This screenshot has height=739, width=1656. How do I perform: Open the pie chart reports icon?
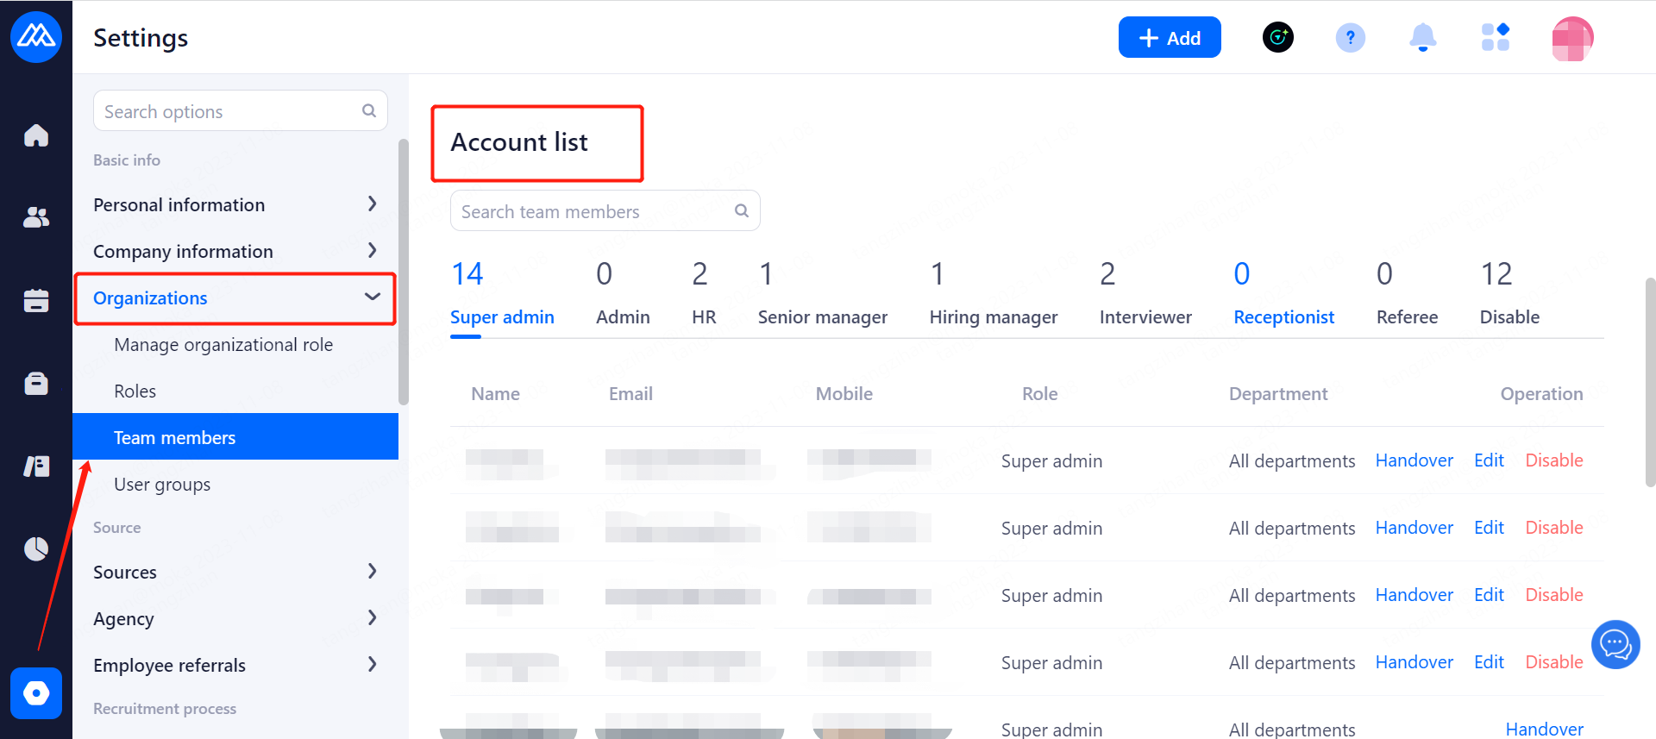[x=36, y=548]
